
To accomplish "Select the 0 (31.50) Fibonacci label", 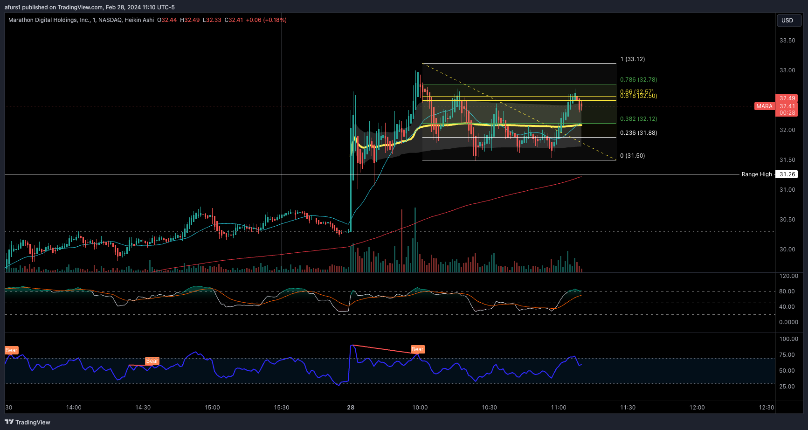I will pyautogui.click(x=633, y=156).
